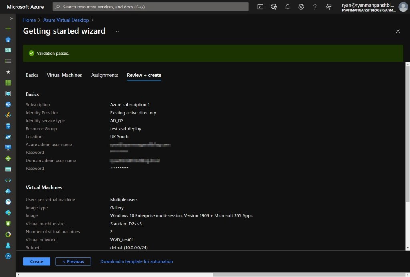Screen dimensions: 410x277
Task: Click the vertical scrollbar thumb
Action: [x=407, y=134]
